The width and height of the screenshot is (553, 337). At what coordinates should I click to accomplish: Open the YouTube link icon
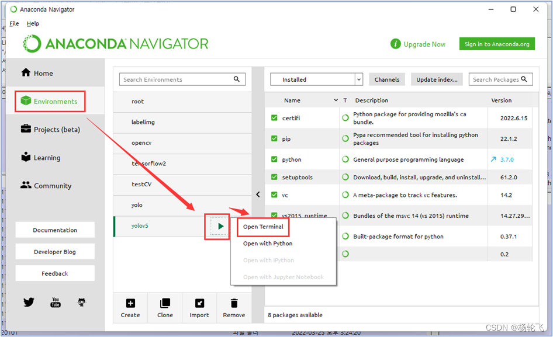(x=56, y=302)
